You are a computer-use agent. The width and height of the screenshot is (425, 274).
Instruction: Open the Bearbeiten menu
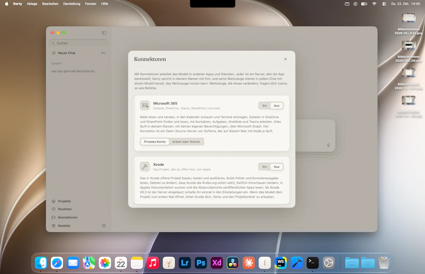tap(50, 4)
